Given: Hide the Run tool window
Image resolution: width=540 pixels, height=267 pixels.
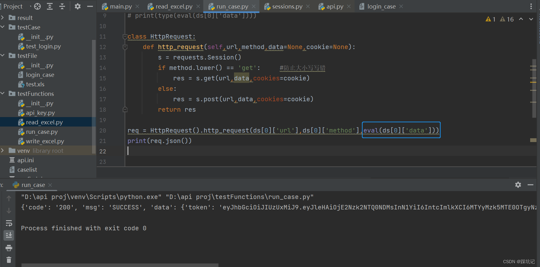Looking at the screenshot, I should [530, 185].
